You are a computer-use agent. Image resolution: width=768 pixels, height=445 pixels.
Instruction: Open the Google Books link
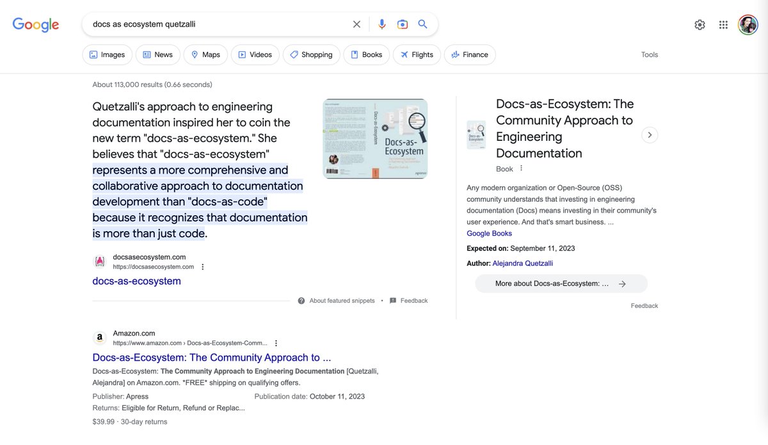click(490, 234)
